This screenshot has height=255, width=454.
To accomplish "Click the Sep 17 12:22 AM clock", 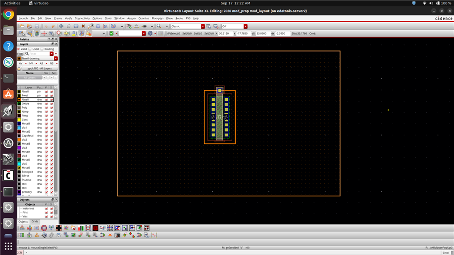I will [x=235, y=3].
